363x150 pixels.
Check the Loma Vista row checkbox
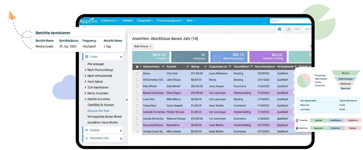pyautogui.click(x=137, y=99)
